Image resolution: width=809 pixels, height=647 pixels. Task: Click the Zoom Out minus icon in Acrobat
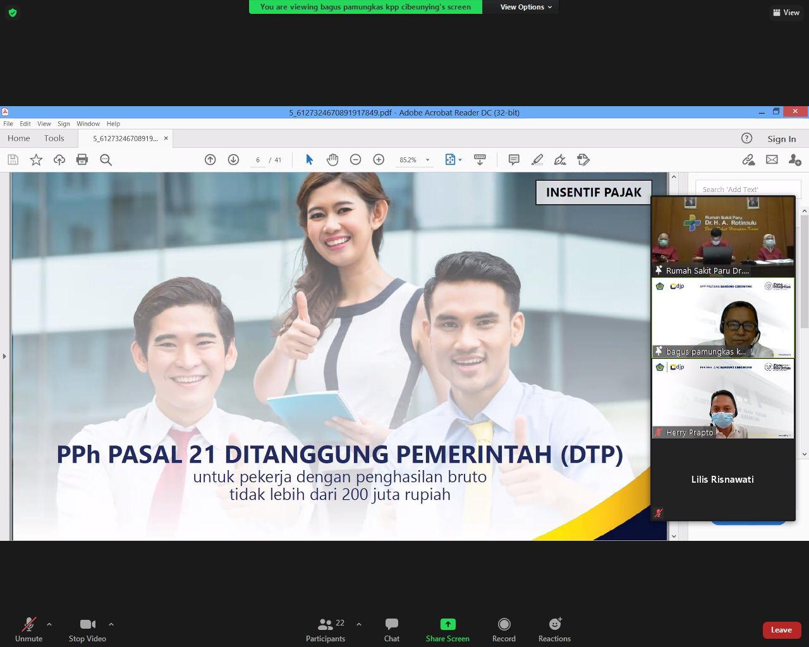coord(355,160)
